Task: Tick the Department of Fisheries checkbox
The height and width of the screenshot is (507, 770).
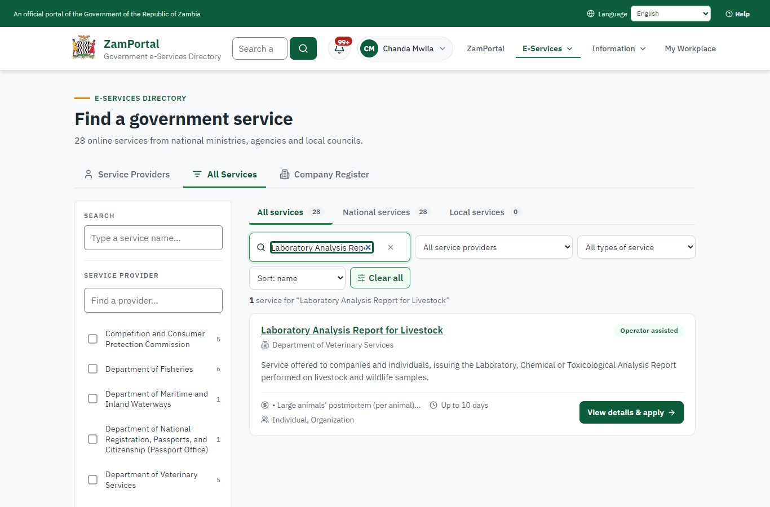Action: tap(93, 369)
